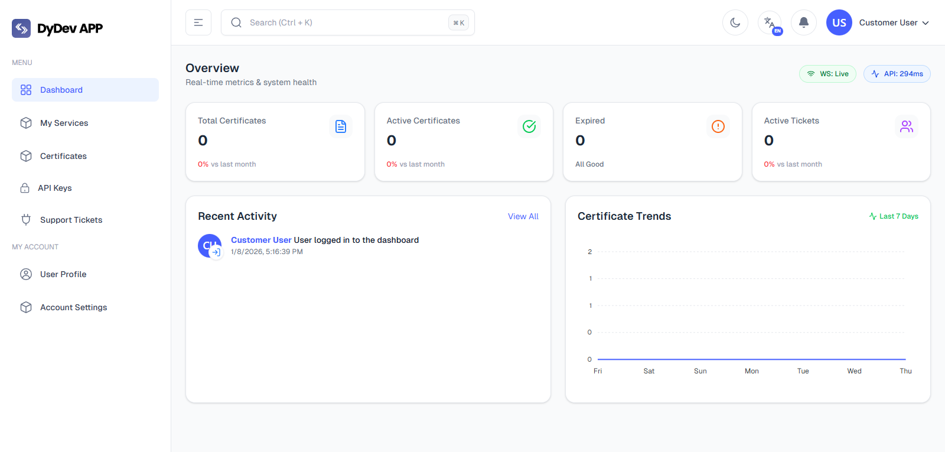Click the Customer User link in Recent Activity
The image size is (945, 452).
[x=261, y=240]
